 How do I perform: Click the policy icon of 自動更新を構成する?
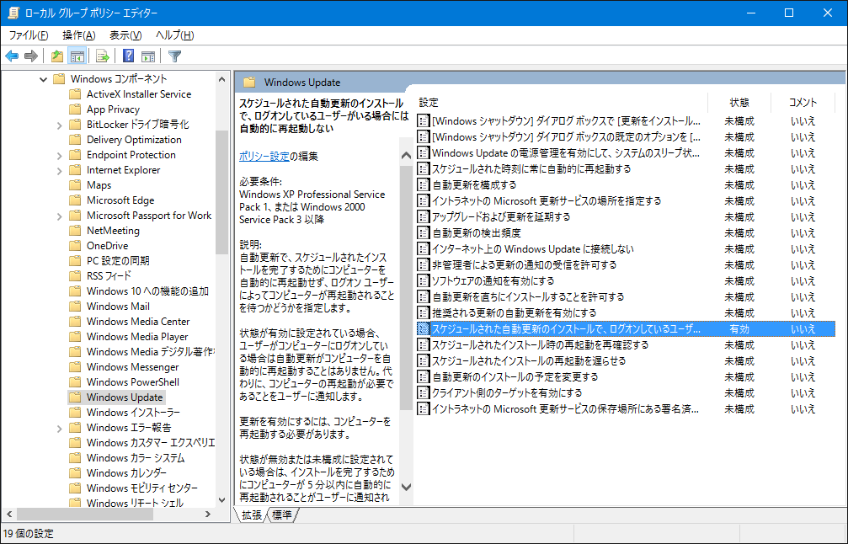tap(424, 185)
